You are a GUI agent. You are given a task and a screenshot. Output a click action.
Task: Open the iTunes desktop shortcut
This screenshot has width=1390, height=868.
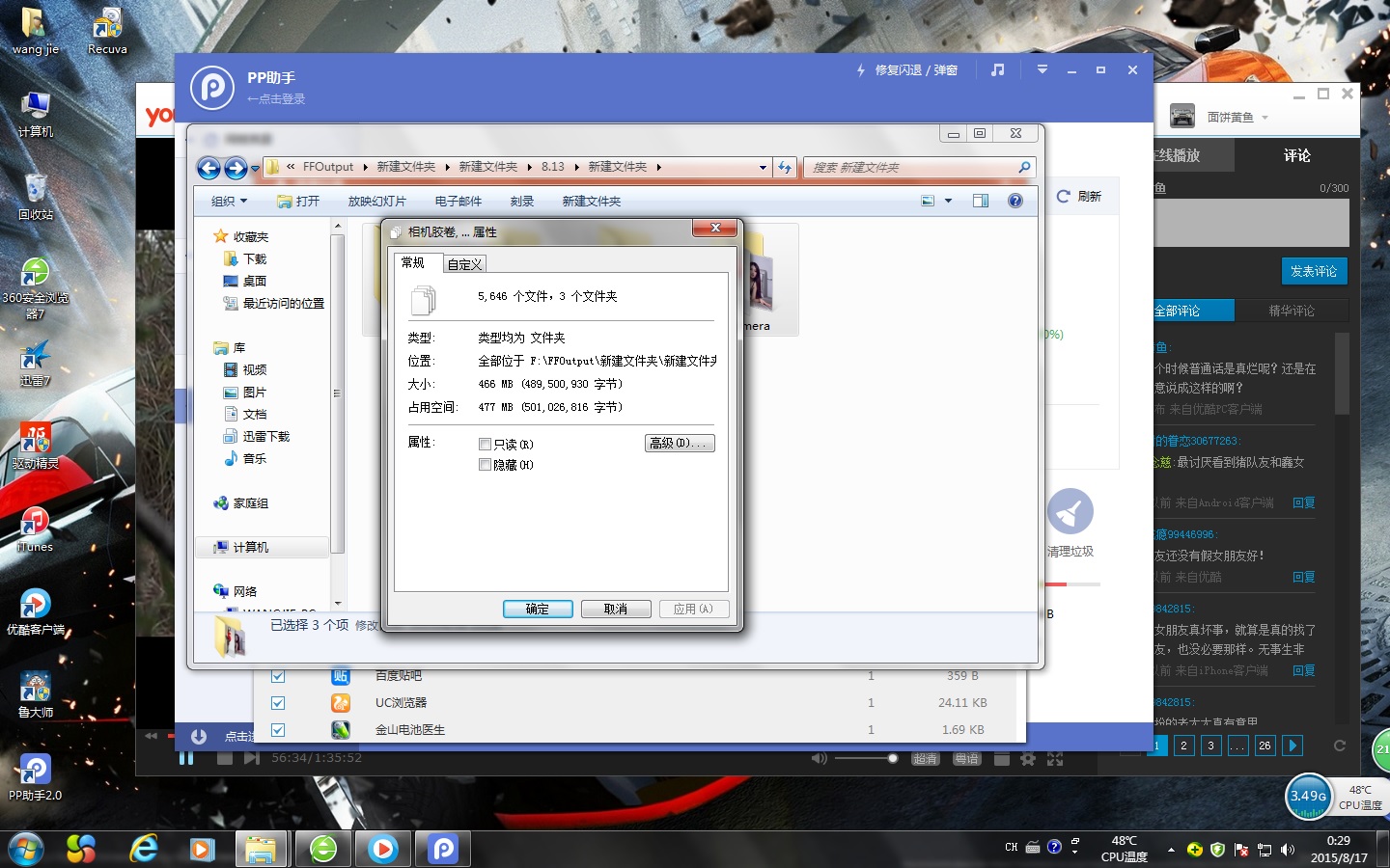[x=35, y=524]
